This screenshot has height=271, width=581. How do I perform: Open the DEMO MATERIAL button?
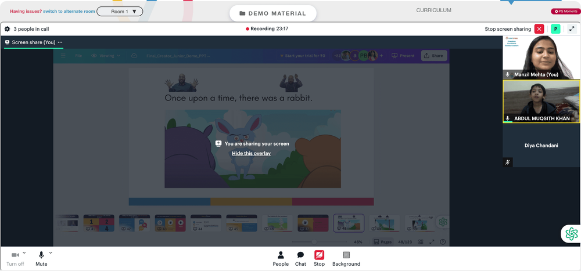point(272,13)
